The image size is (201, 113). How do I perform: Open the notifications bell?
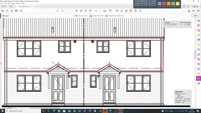pyautogui.click(x=188, y=6)
